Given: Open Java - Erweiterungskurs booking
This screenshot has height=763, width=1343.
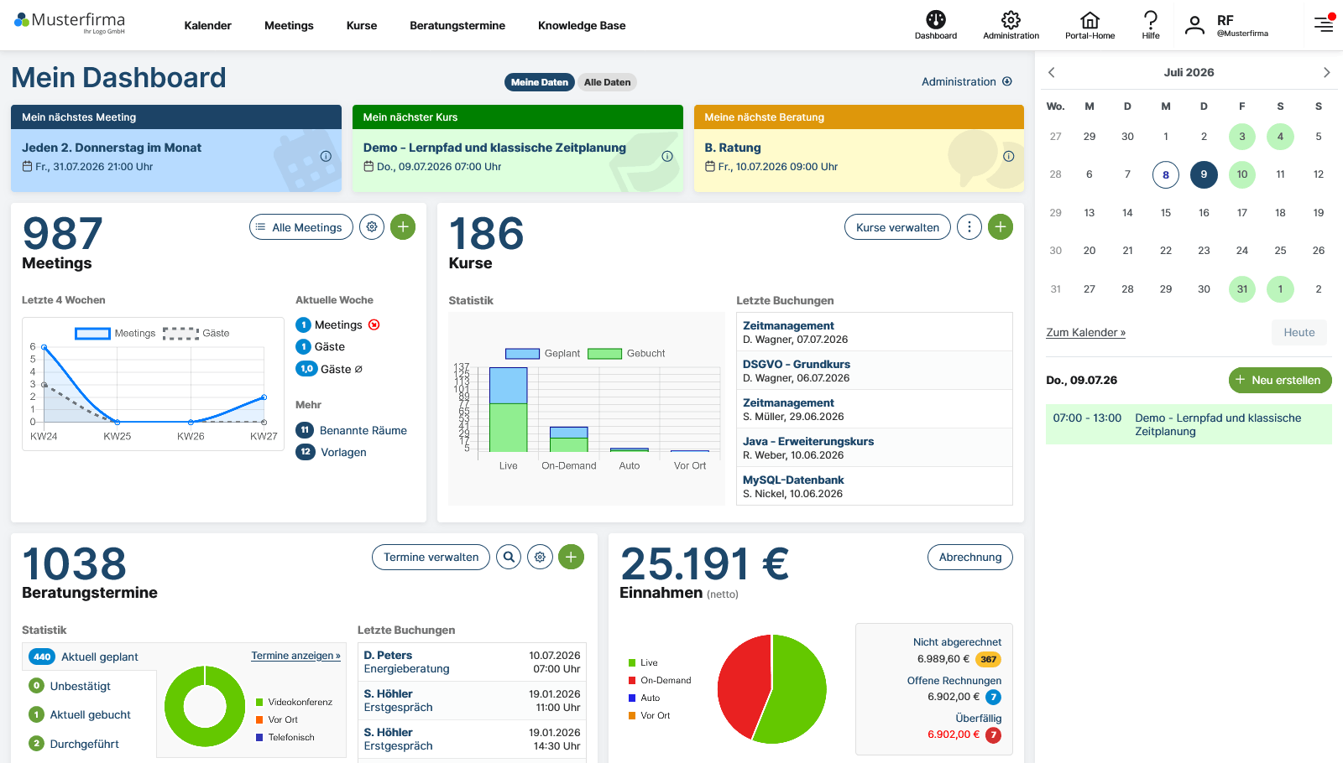Looking at the screenshot, I should [x=874, y=448].
